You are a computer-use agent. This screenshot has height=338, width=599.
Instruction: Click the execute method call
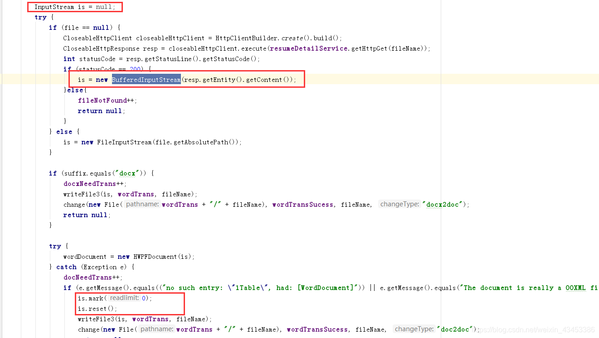[x=254, y=48]
